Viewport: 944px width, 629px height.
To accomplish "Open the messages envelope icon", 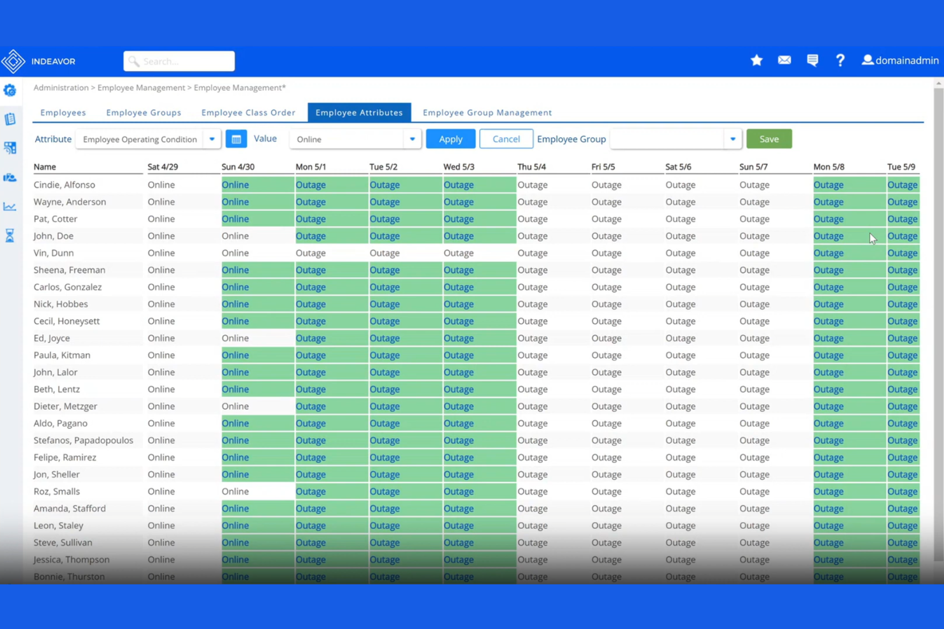I will click(x=784, y=61).
